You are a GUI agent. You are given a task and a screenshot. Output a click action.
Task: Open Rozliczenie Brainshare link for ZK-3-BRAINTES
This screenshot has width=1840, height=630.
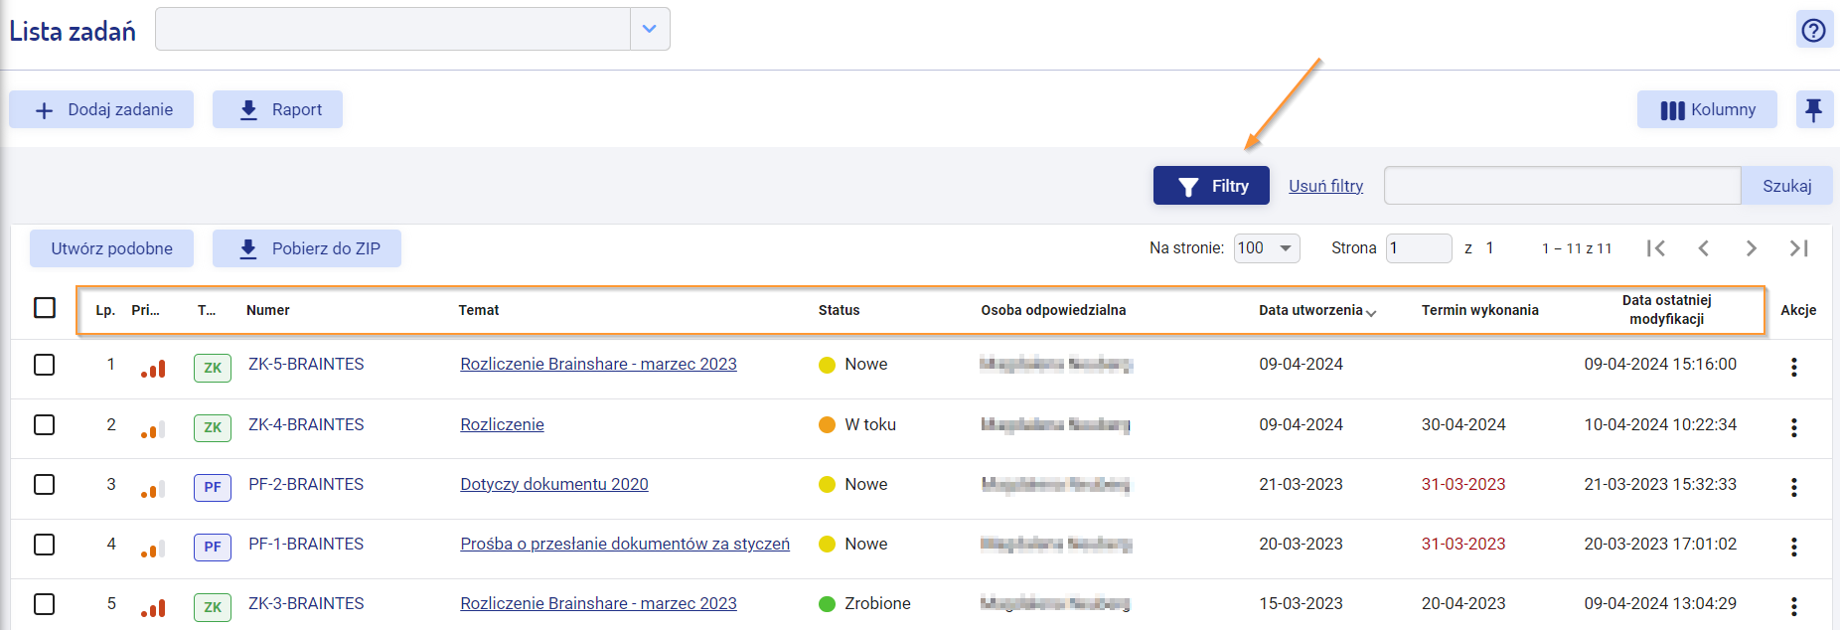[x=598, y=603]
